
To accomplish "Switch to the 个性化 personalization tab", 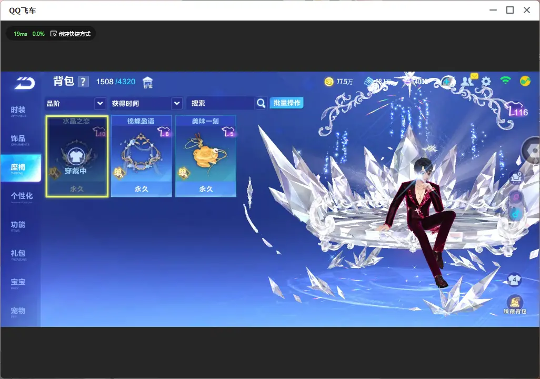I will coord(21,197).
